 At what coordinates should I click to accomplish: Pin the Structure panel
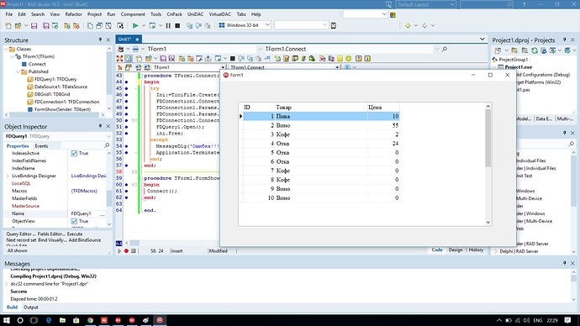[x=100, y=40]
